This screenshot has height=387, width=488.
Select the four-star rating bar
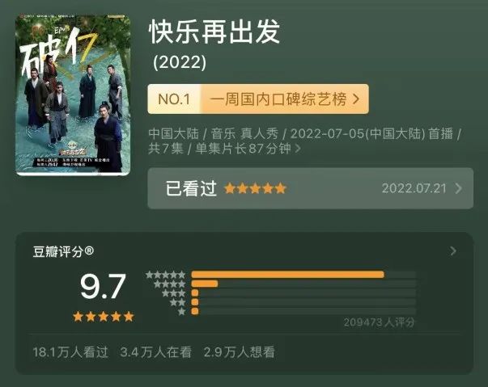tap(303, 284)
